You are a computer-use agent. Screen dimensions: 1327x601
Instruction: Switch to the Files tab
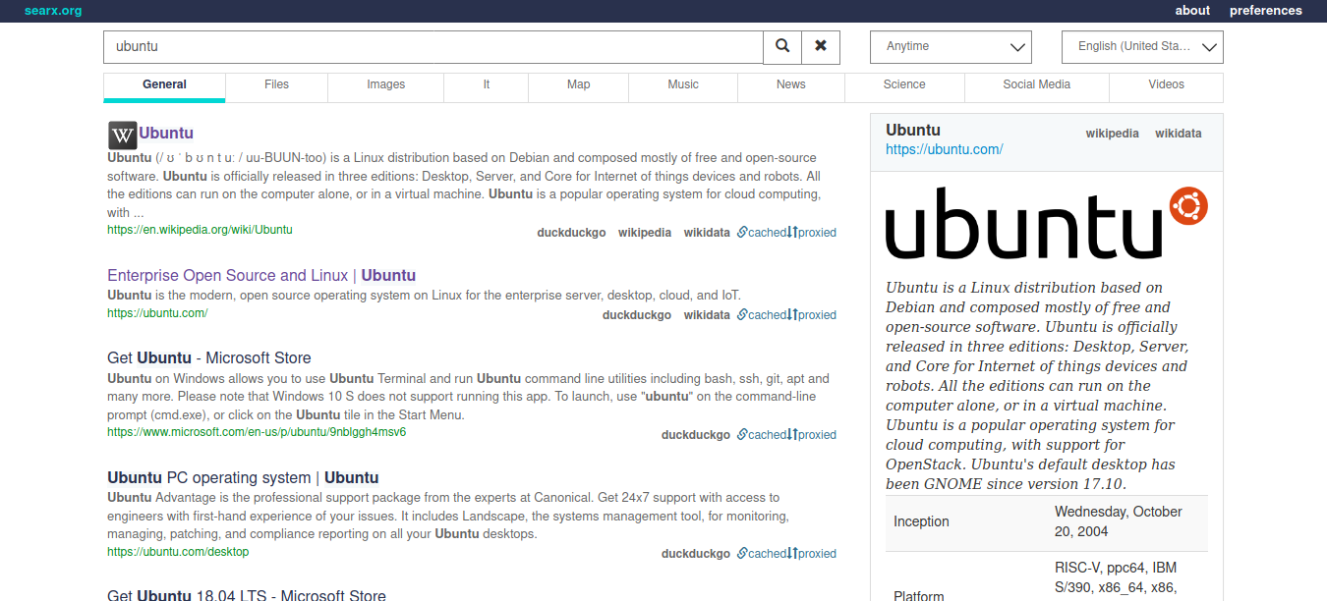pyautogui.click(x=276, y=85)
